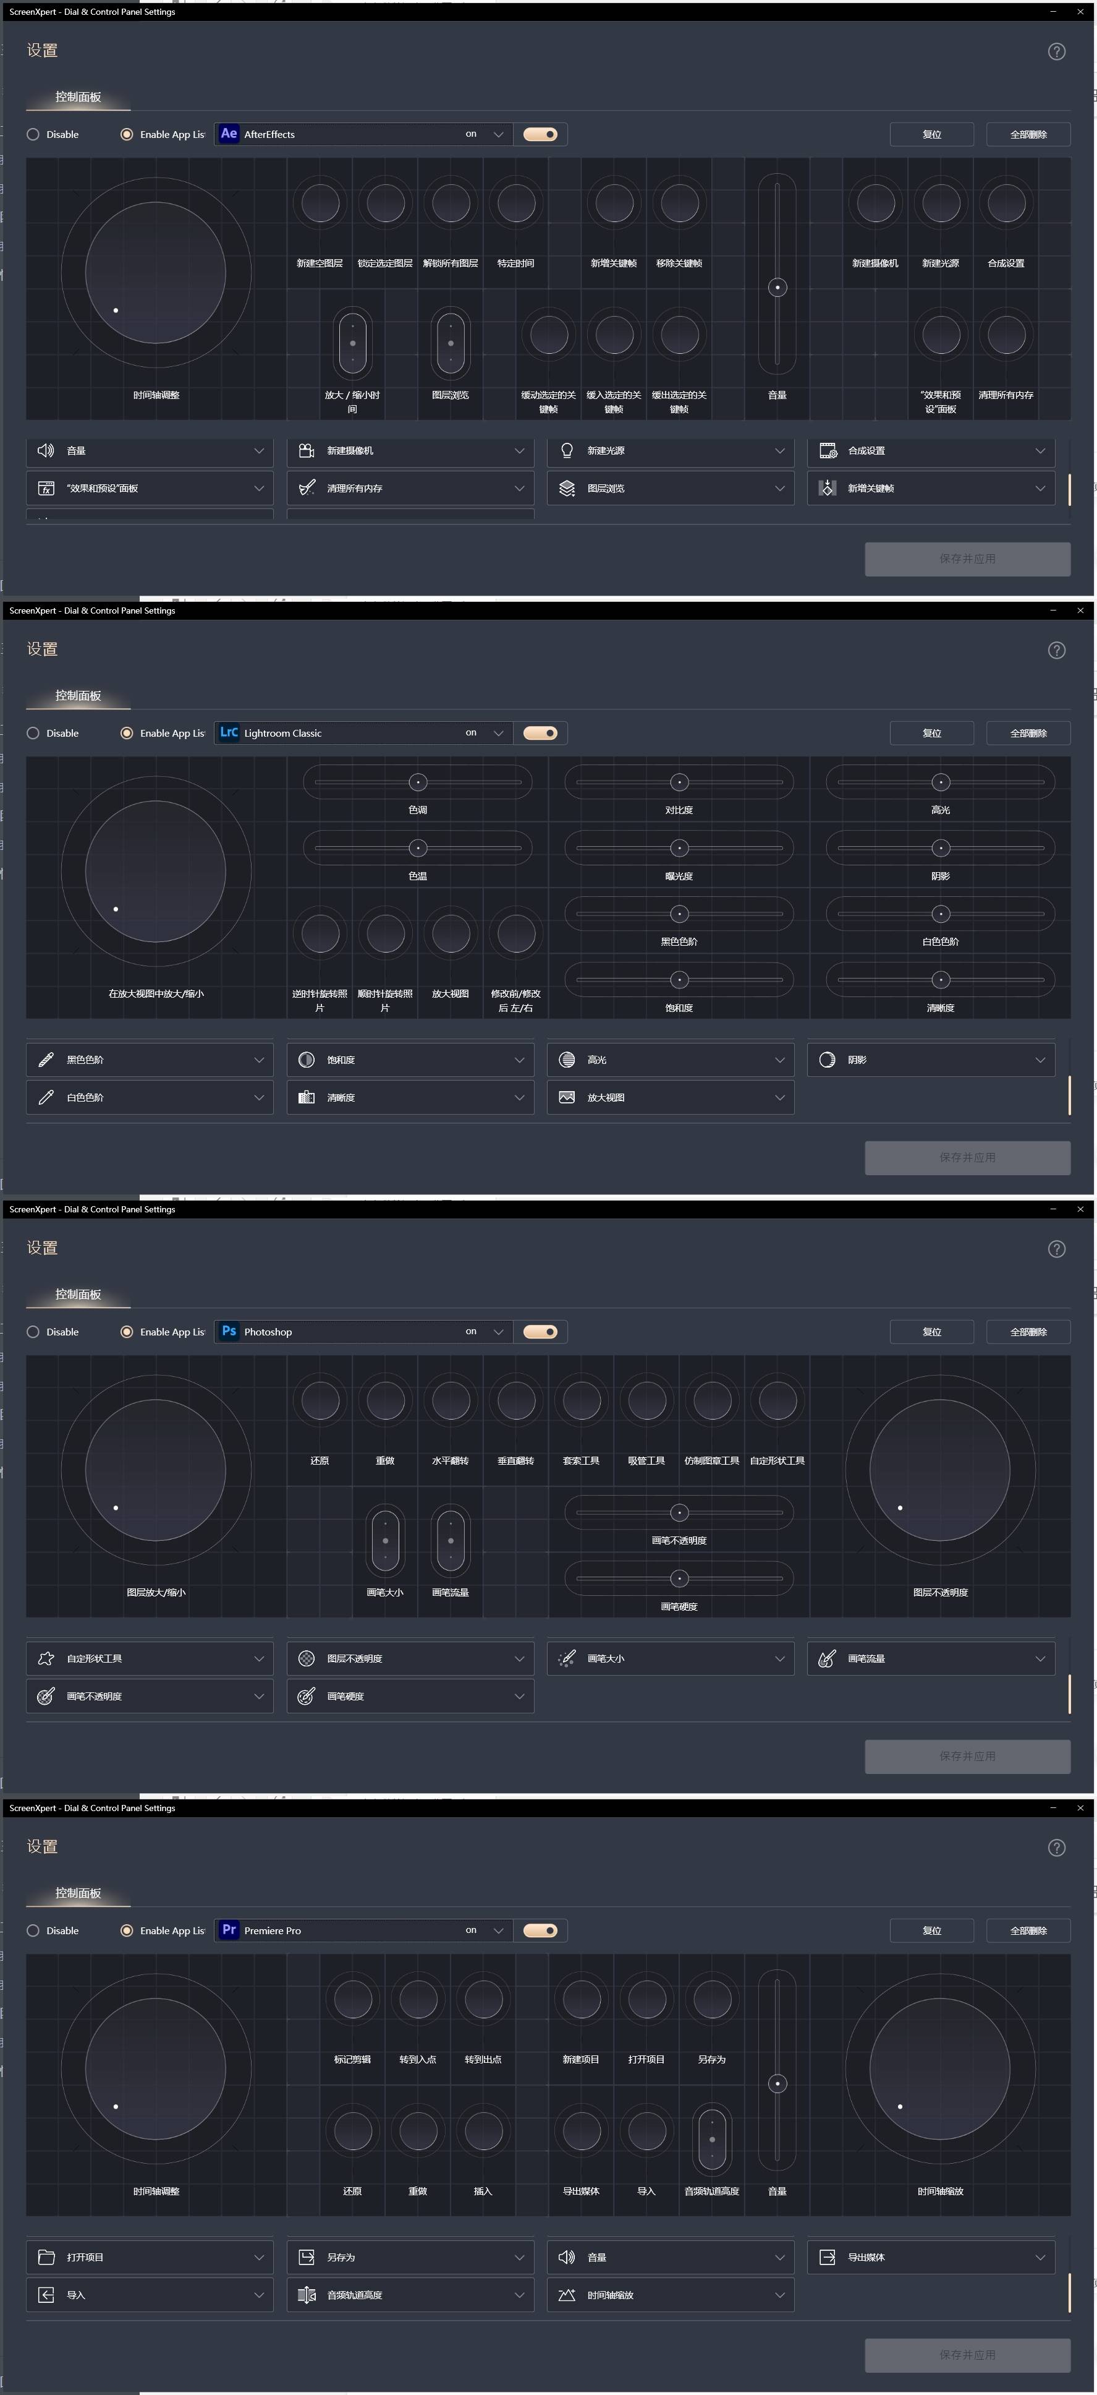Click 保存并应用 button in the Photoshop window
1097x2395 pixels.
click(x=967, y=1756)
